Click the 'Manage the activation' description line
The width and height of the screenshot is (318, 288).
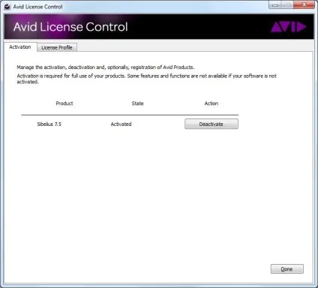pos(106,67)
